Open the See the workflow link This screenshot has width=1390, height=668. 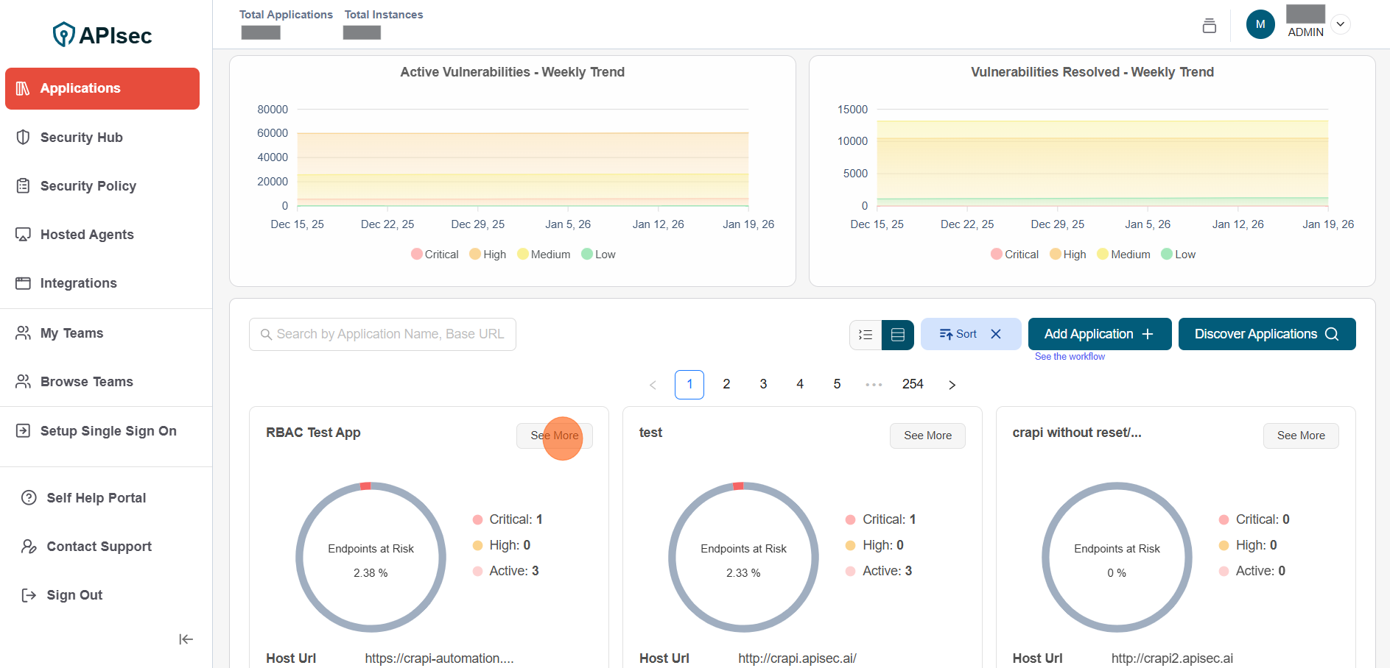(x=1070, y=357)
